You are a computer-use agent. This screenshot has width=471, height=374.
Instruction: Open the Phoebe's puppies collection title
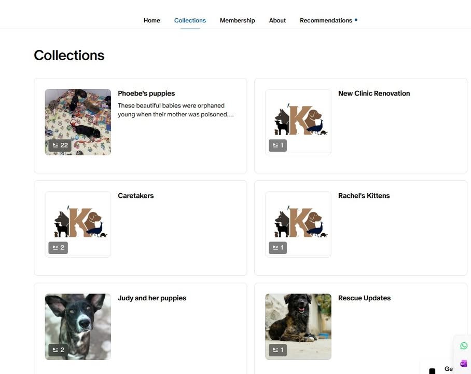[x=146, y=94]
